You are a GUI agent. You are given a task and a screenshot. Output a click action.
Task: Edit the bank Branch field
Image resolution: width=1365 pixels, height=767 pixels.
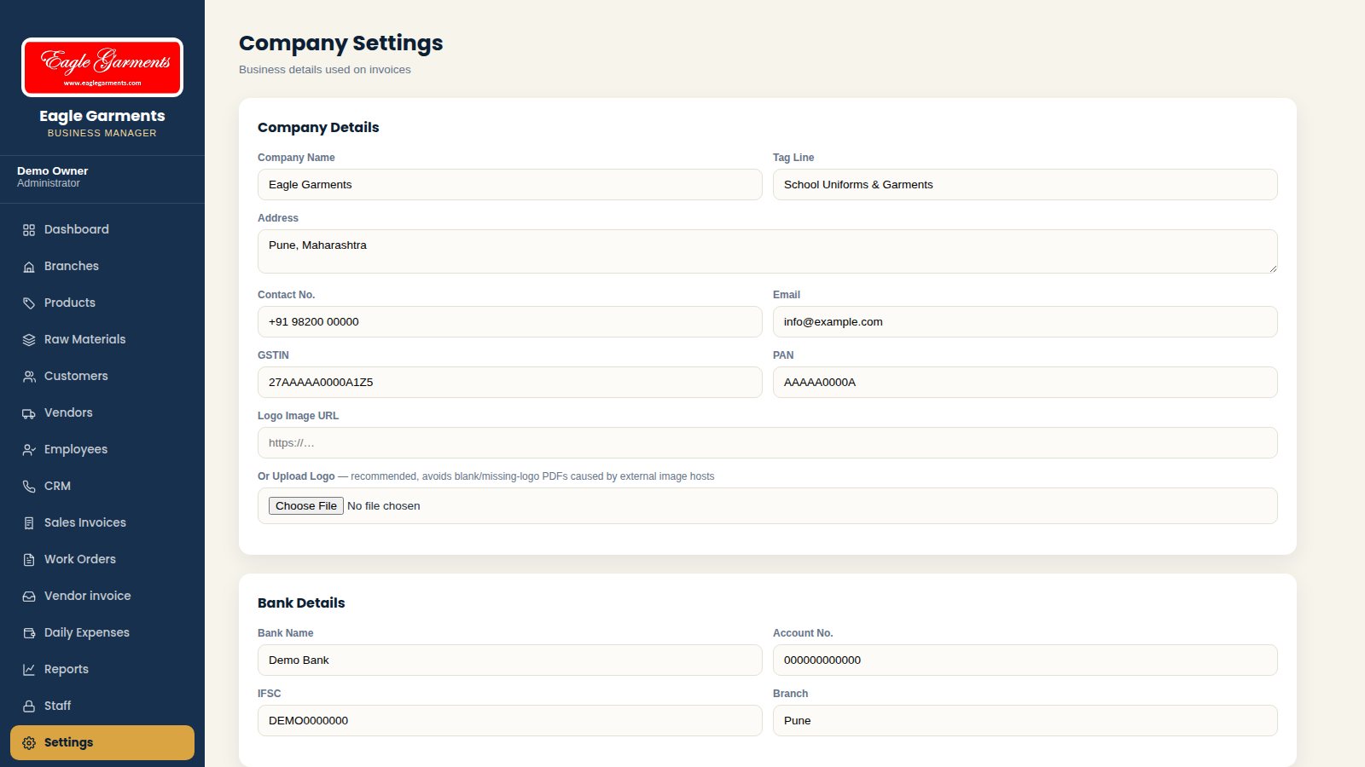[1025, 720]
